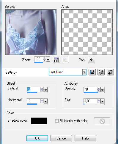Enable Fill interior with color checkbox
Viewport: 118px width, 144px height.
click(56, 121)
